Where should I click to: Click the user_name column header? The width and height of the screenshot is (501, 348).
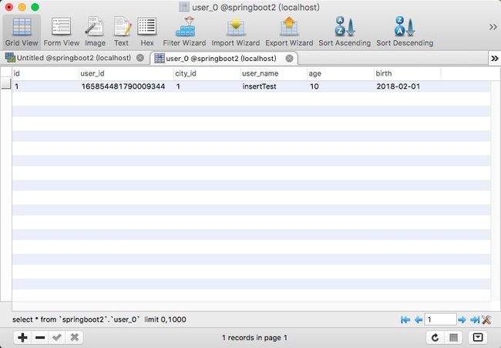point(274,73)
